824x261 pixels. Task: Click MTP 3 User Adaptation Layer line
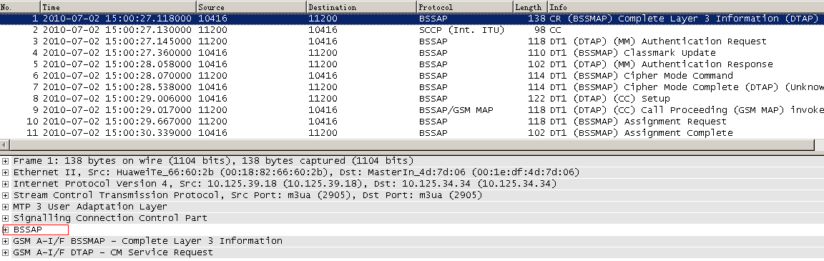[x=90, y=207]
